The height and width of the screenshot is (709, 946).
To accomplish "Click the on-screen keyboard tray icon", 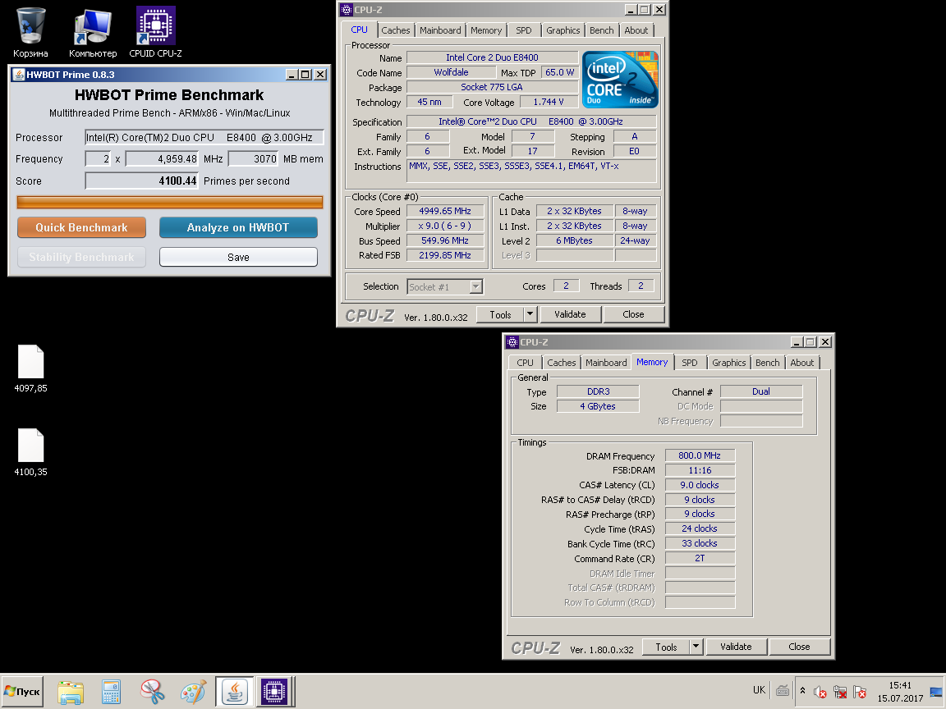I will point(783,691).
